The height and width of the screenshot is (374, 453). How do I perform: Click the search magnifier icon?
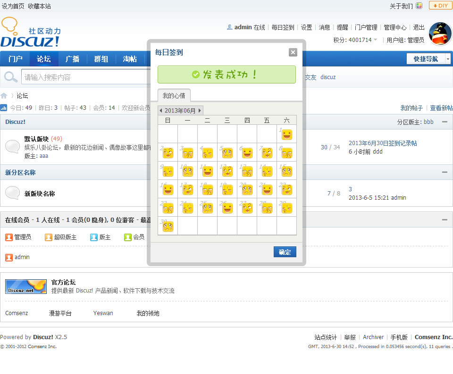9,77
